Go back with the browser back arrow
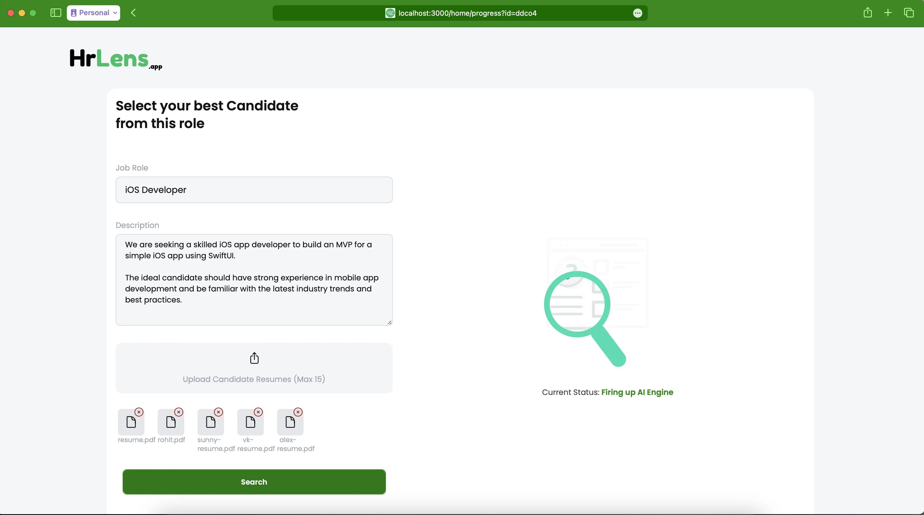 (133, 13)
